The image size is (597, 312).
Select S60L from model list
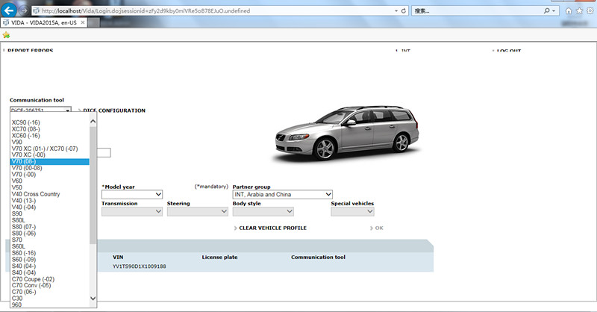point(50,246)
